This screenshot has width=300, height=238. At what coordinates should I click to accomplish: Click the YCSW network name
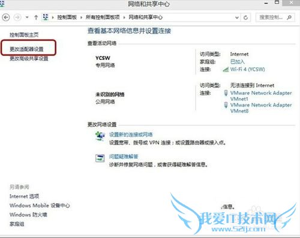(103, 58)
